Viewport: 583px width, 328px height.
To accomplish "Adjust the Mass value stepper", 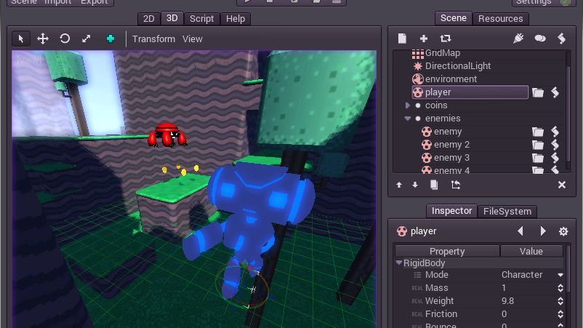I will pyautogui.click(x=560, y=288).
